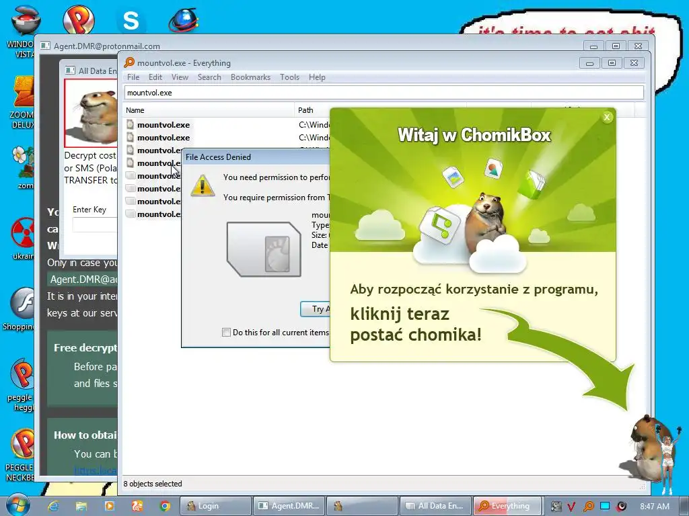Switch to the Login taskbar window
This screenshot has height=516, width=689.
(x=215, y=506)
